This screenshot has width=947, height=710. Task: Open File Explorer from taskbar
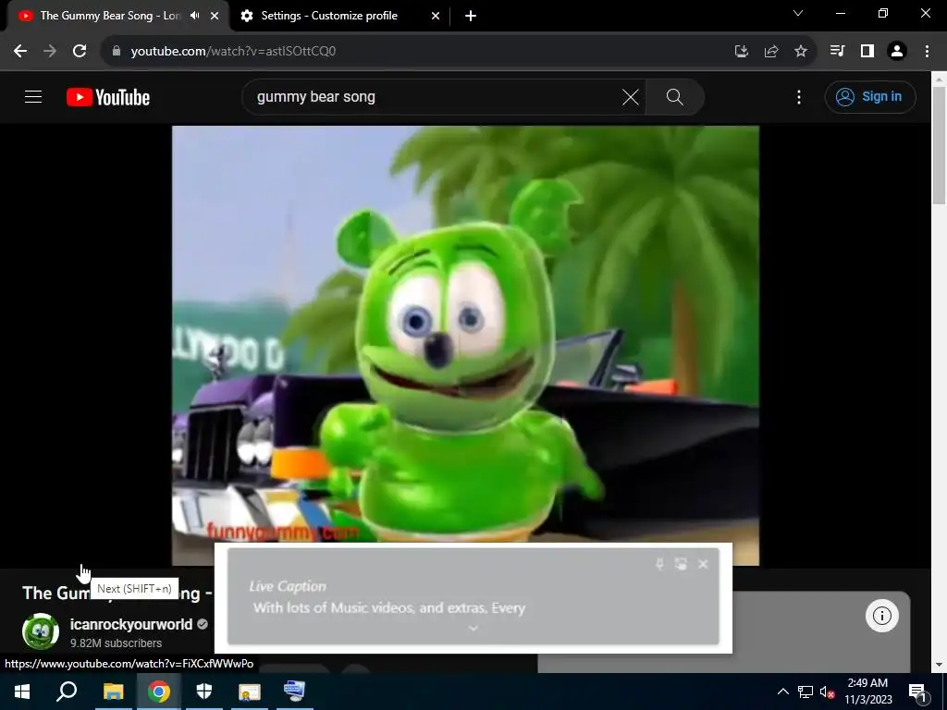(113, 692)
